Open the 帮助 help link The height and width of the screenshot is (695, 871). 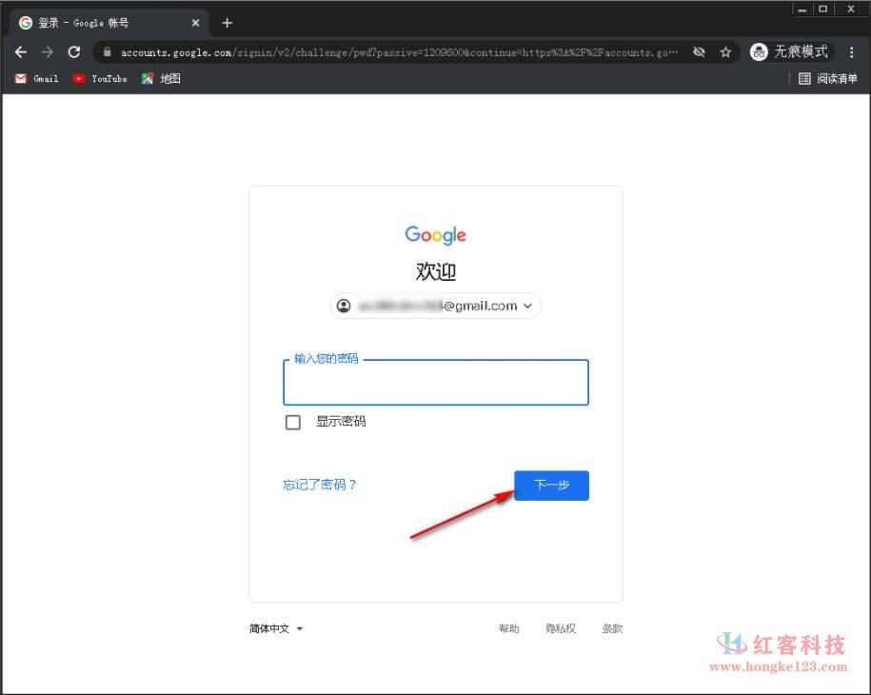tap(509, 628)
